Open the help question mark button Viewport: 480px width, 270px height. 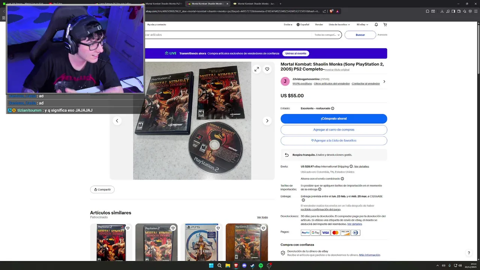point(468,253)
